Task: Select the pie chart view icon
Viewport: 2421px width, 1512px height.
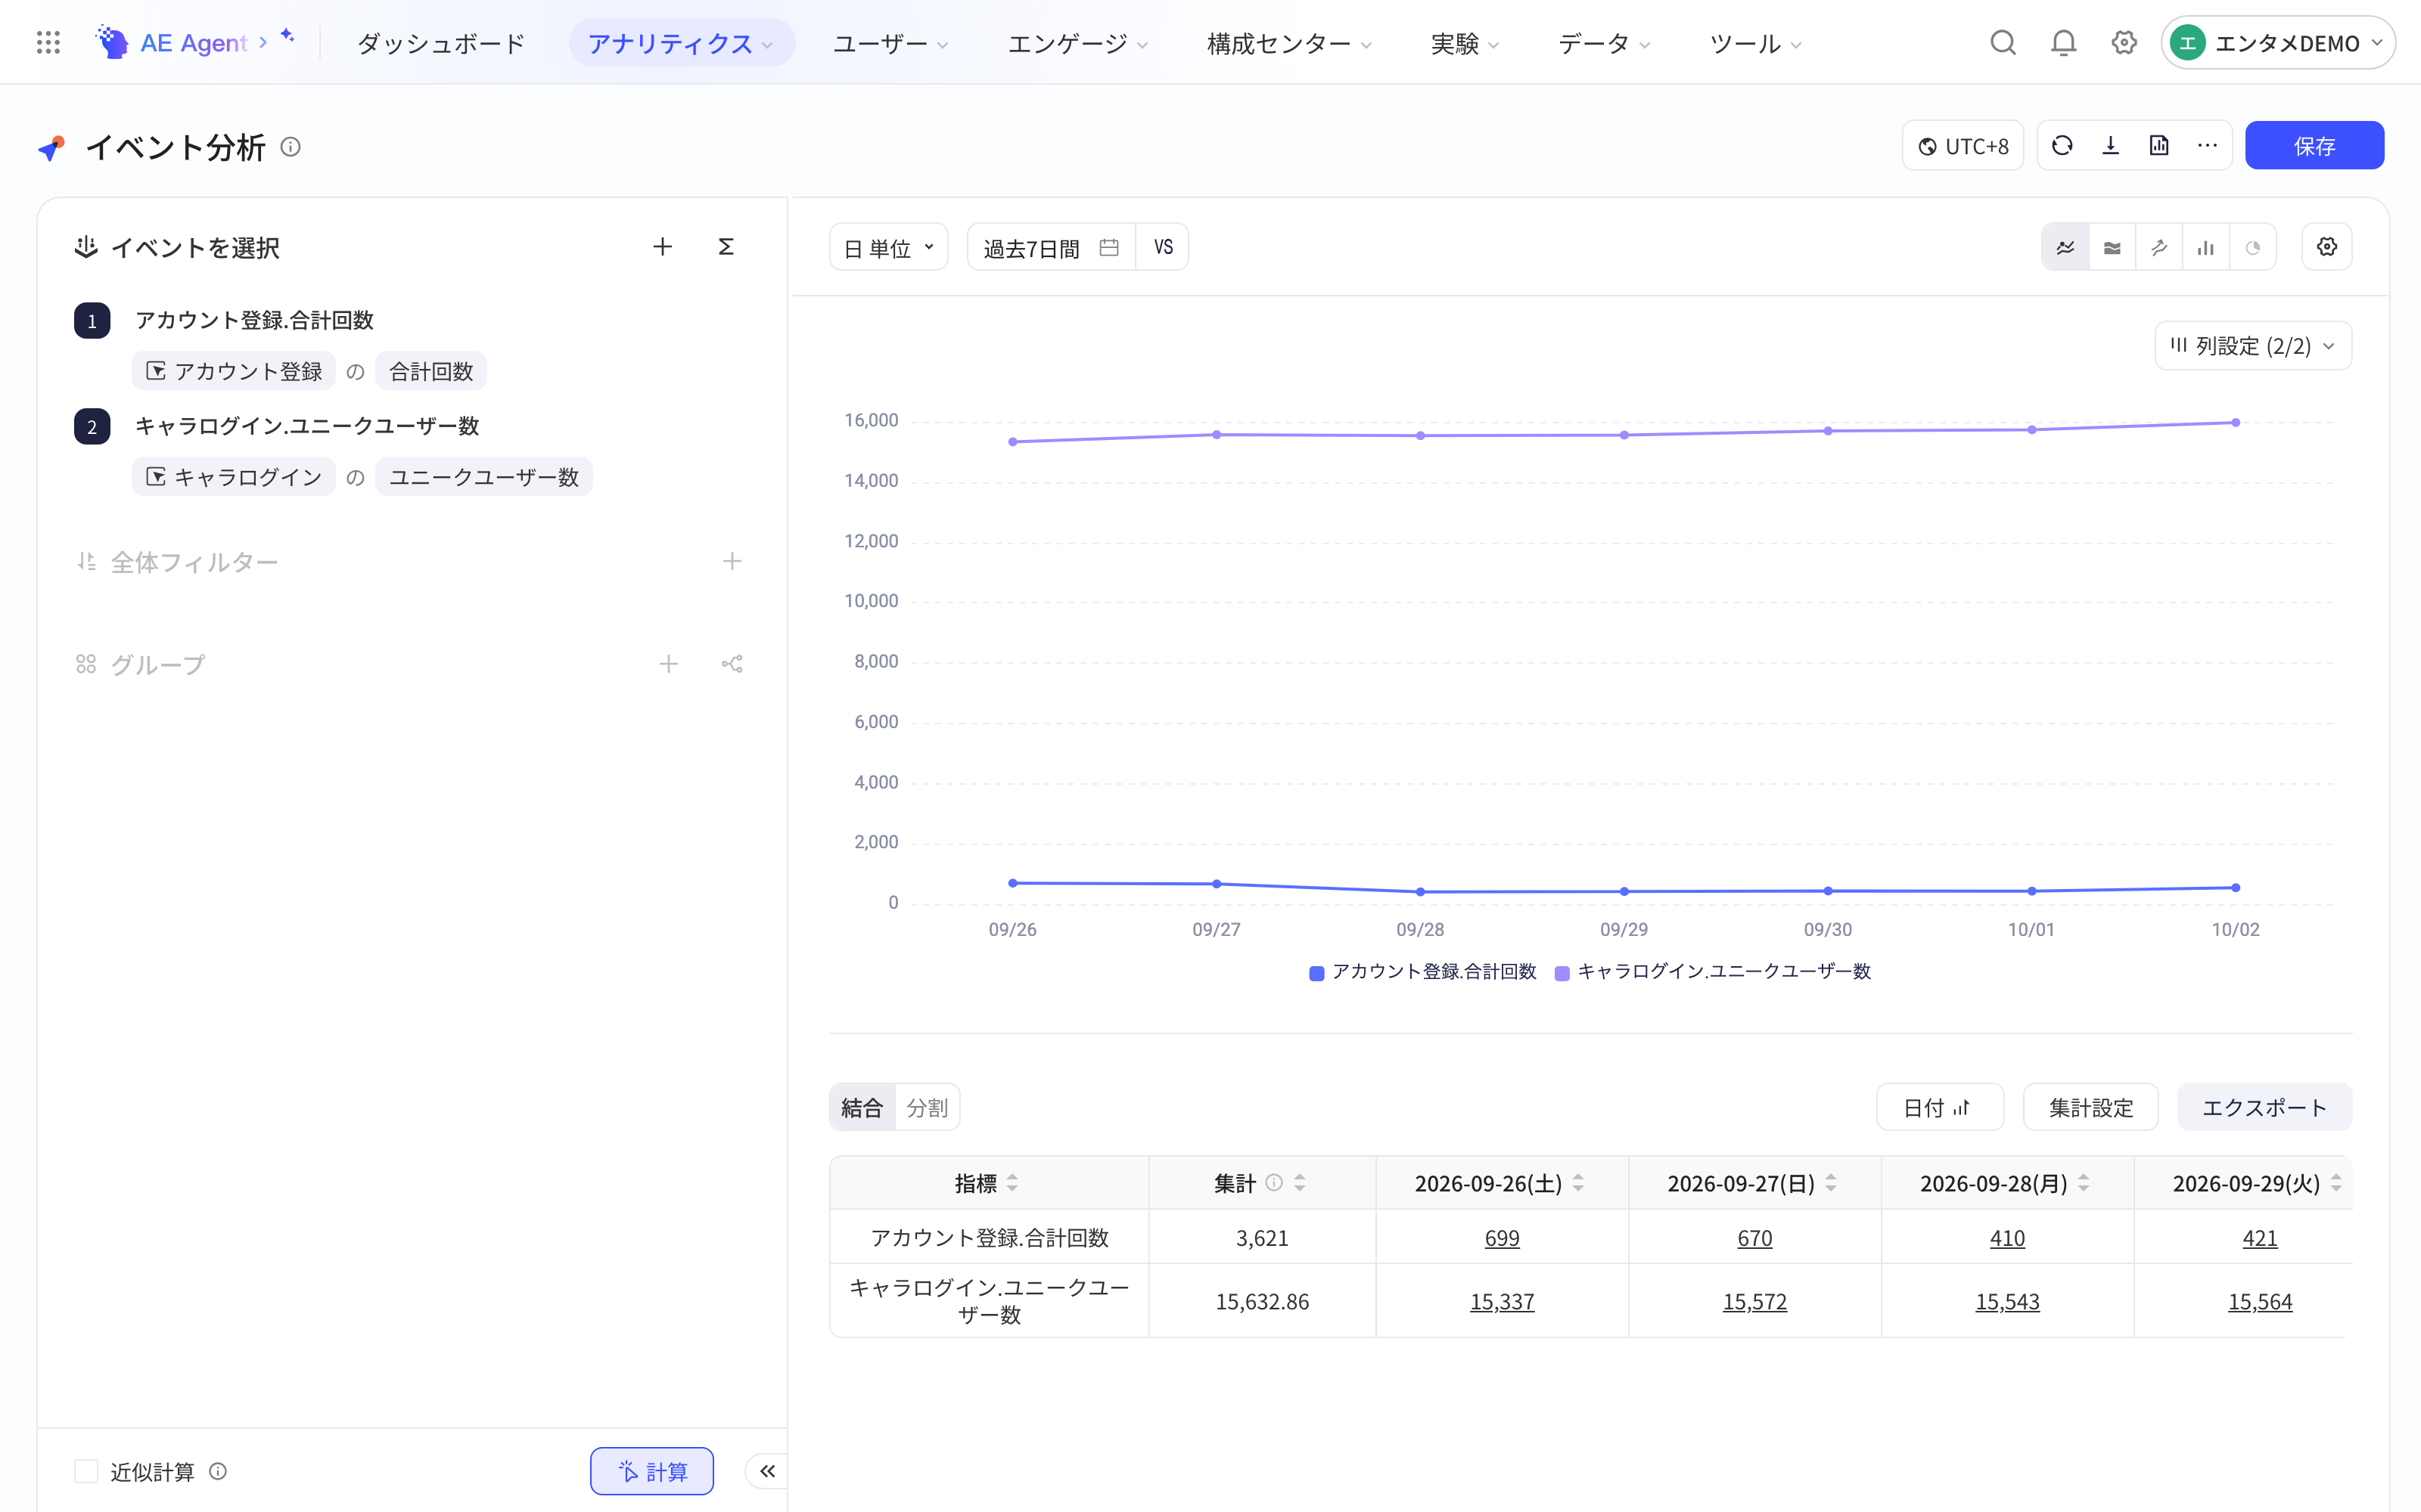Action: coord(2253,247)
